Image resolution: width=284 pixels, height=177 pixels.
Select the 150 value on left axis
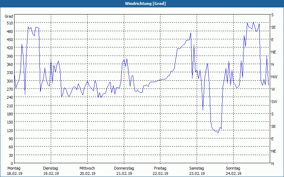point(10,122)
